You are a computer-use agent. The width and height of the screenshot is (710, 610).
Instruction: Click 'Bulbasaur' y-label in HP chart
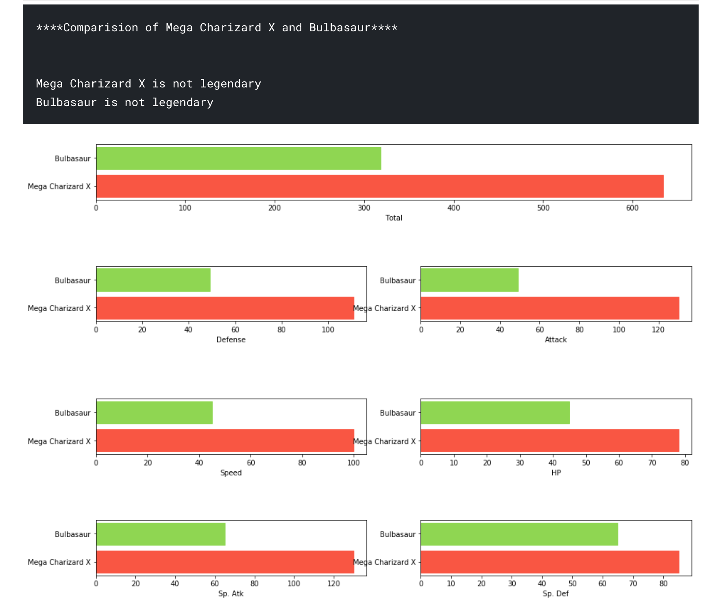[x=398, y=413]
